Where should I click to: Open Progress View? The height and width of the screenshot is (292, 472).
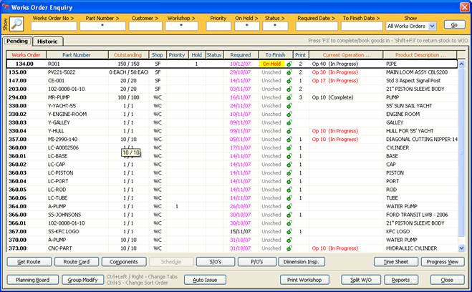pyautogui.click(x=443, y=262)
